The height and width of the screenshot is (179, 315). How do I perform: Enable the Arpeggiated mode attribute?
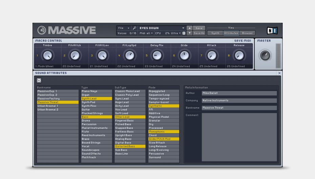(x=164, y=91)
